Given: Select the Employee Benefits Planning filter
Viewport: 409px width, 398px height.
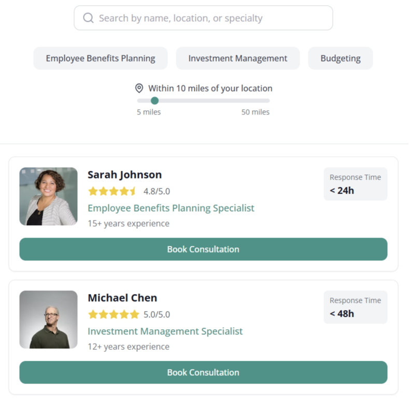Looking at the screenshot, I should [101, 58].
